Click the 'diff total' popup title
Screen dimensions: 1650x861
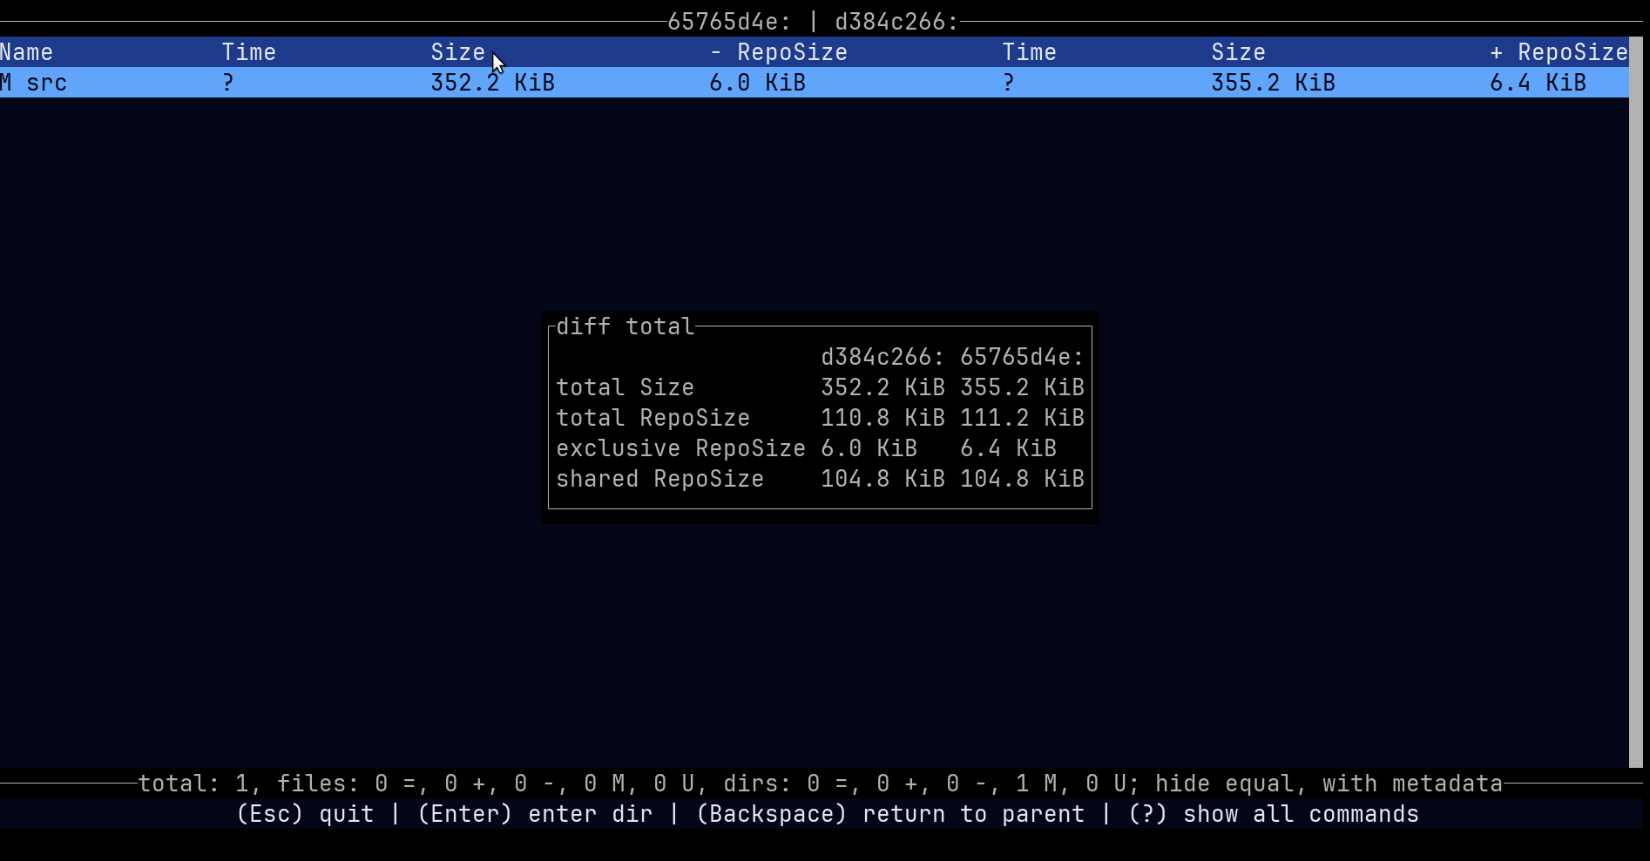click(x=625, y=326)
